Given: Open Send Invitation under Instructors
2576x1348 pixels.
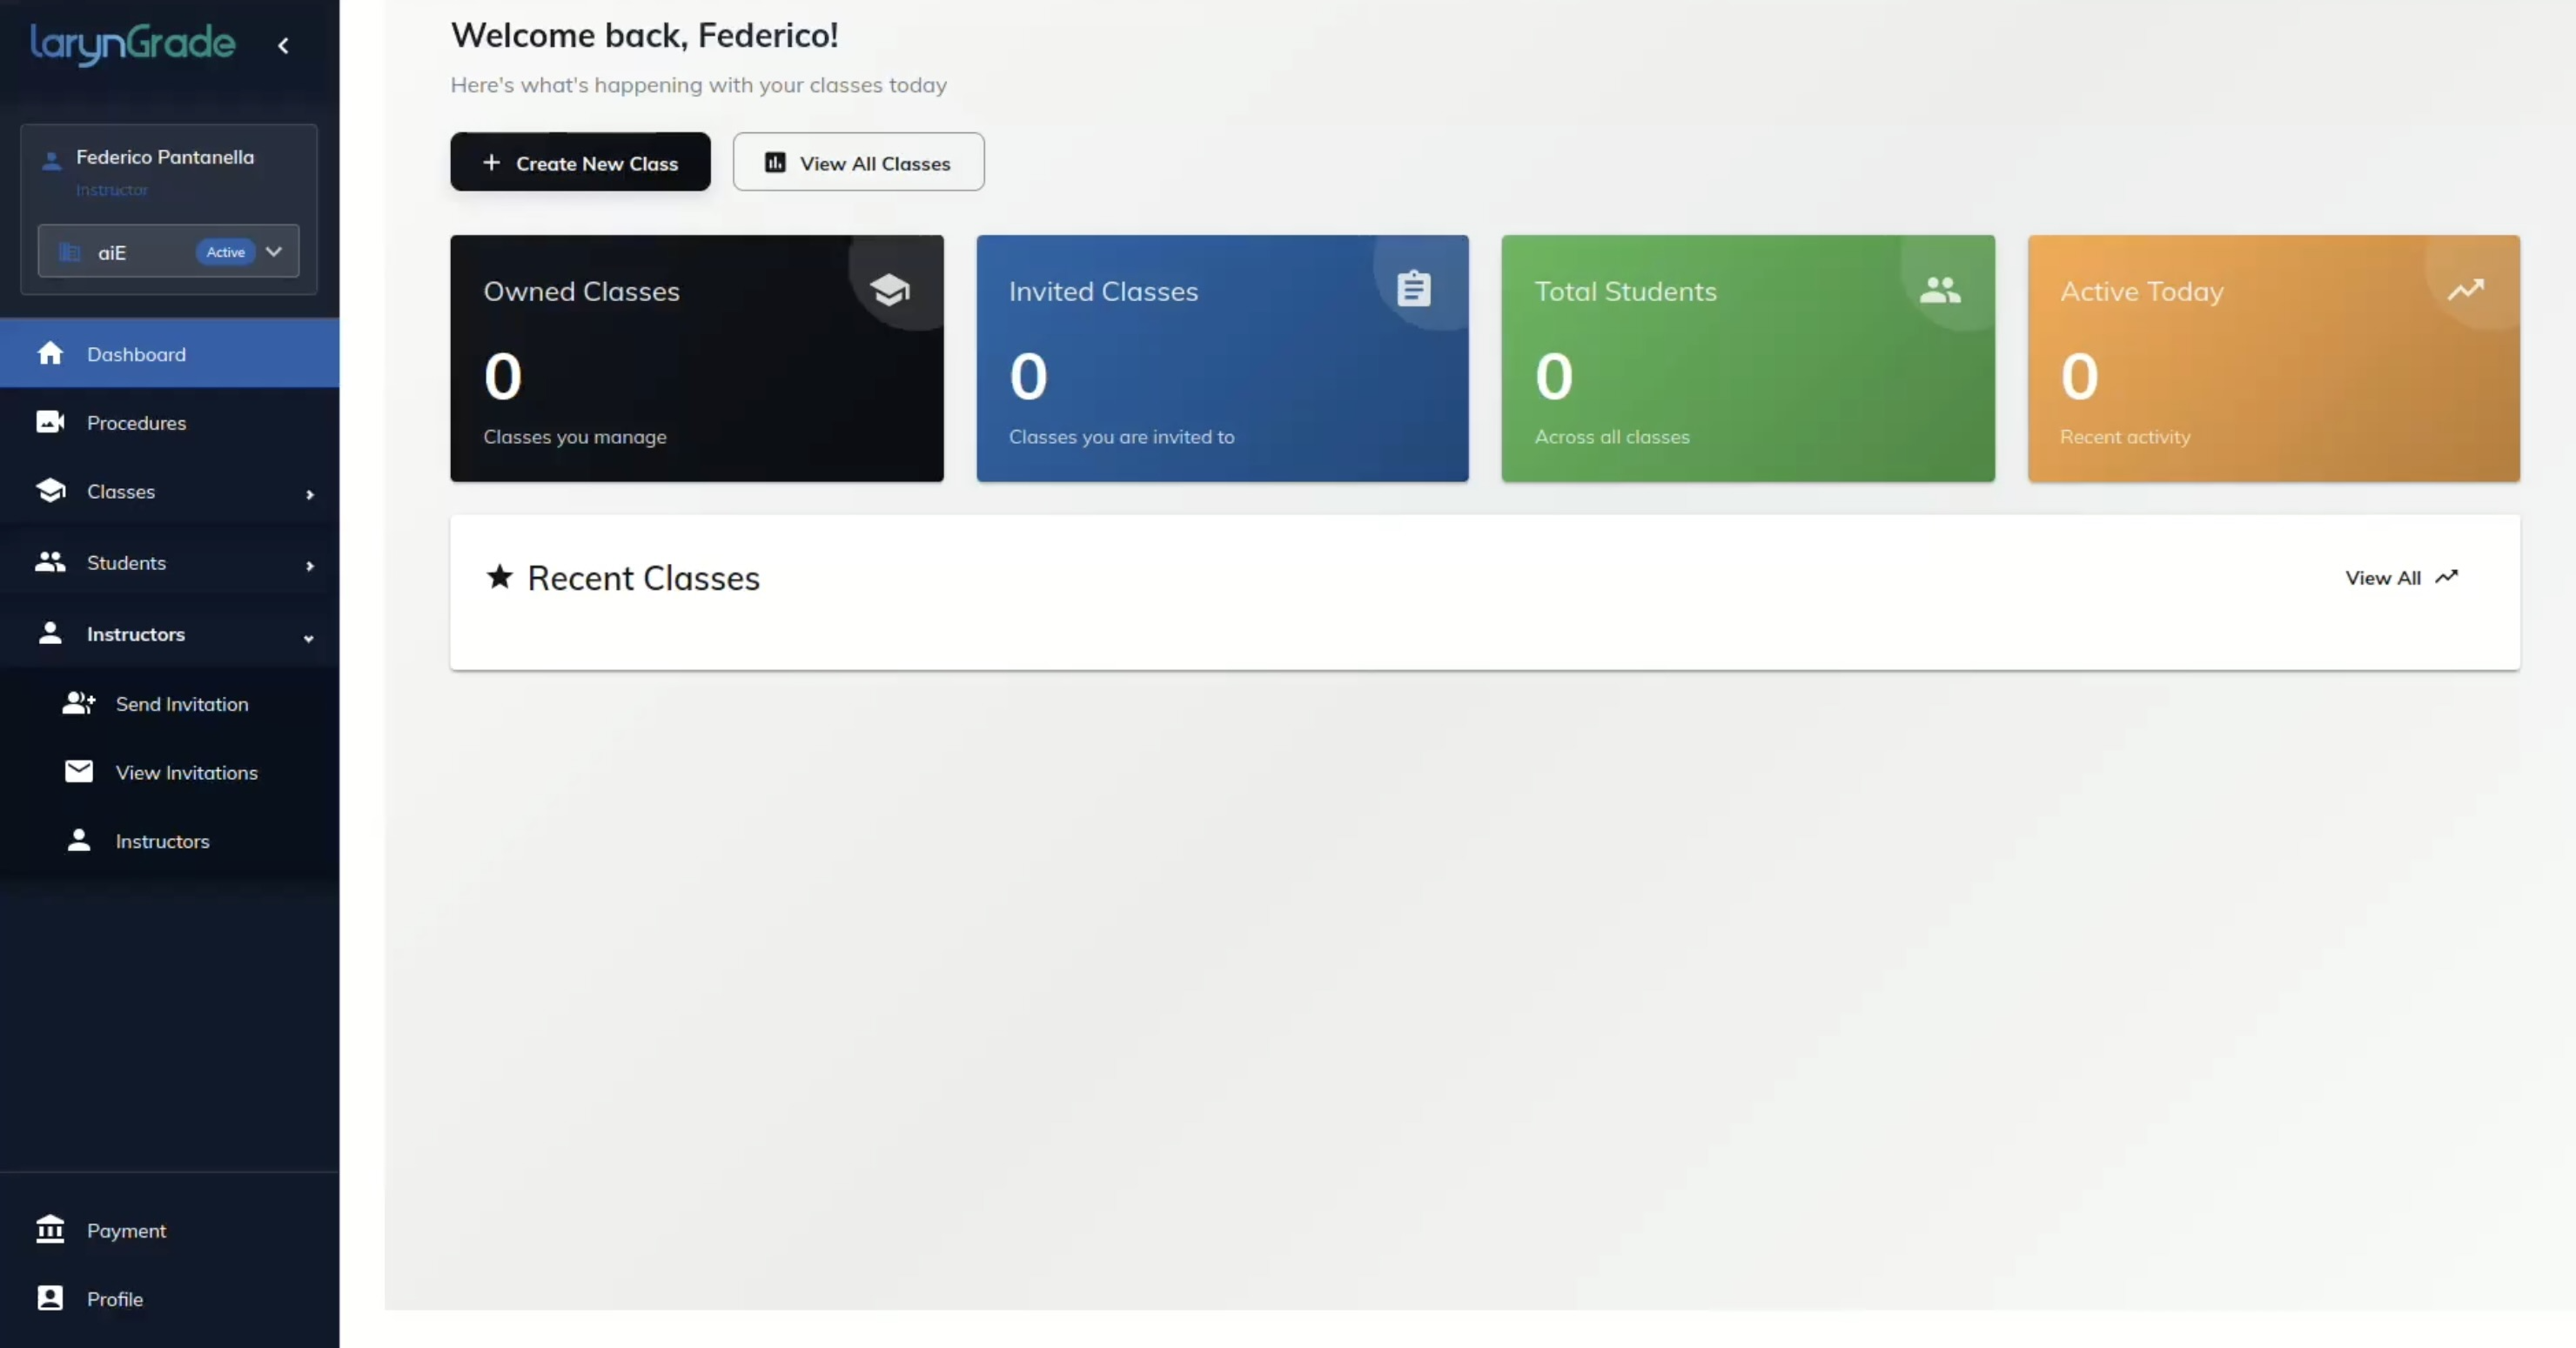Looking at the screenshot, I should (x=181, y=704).
